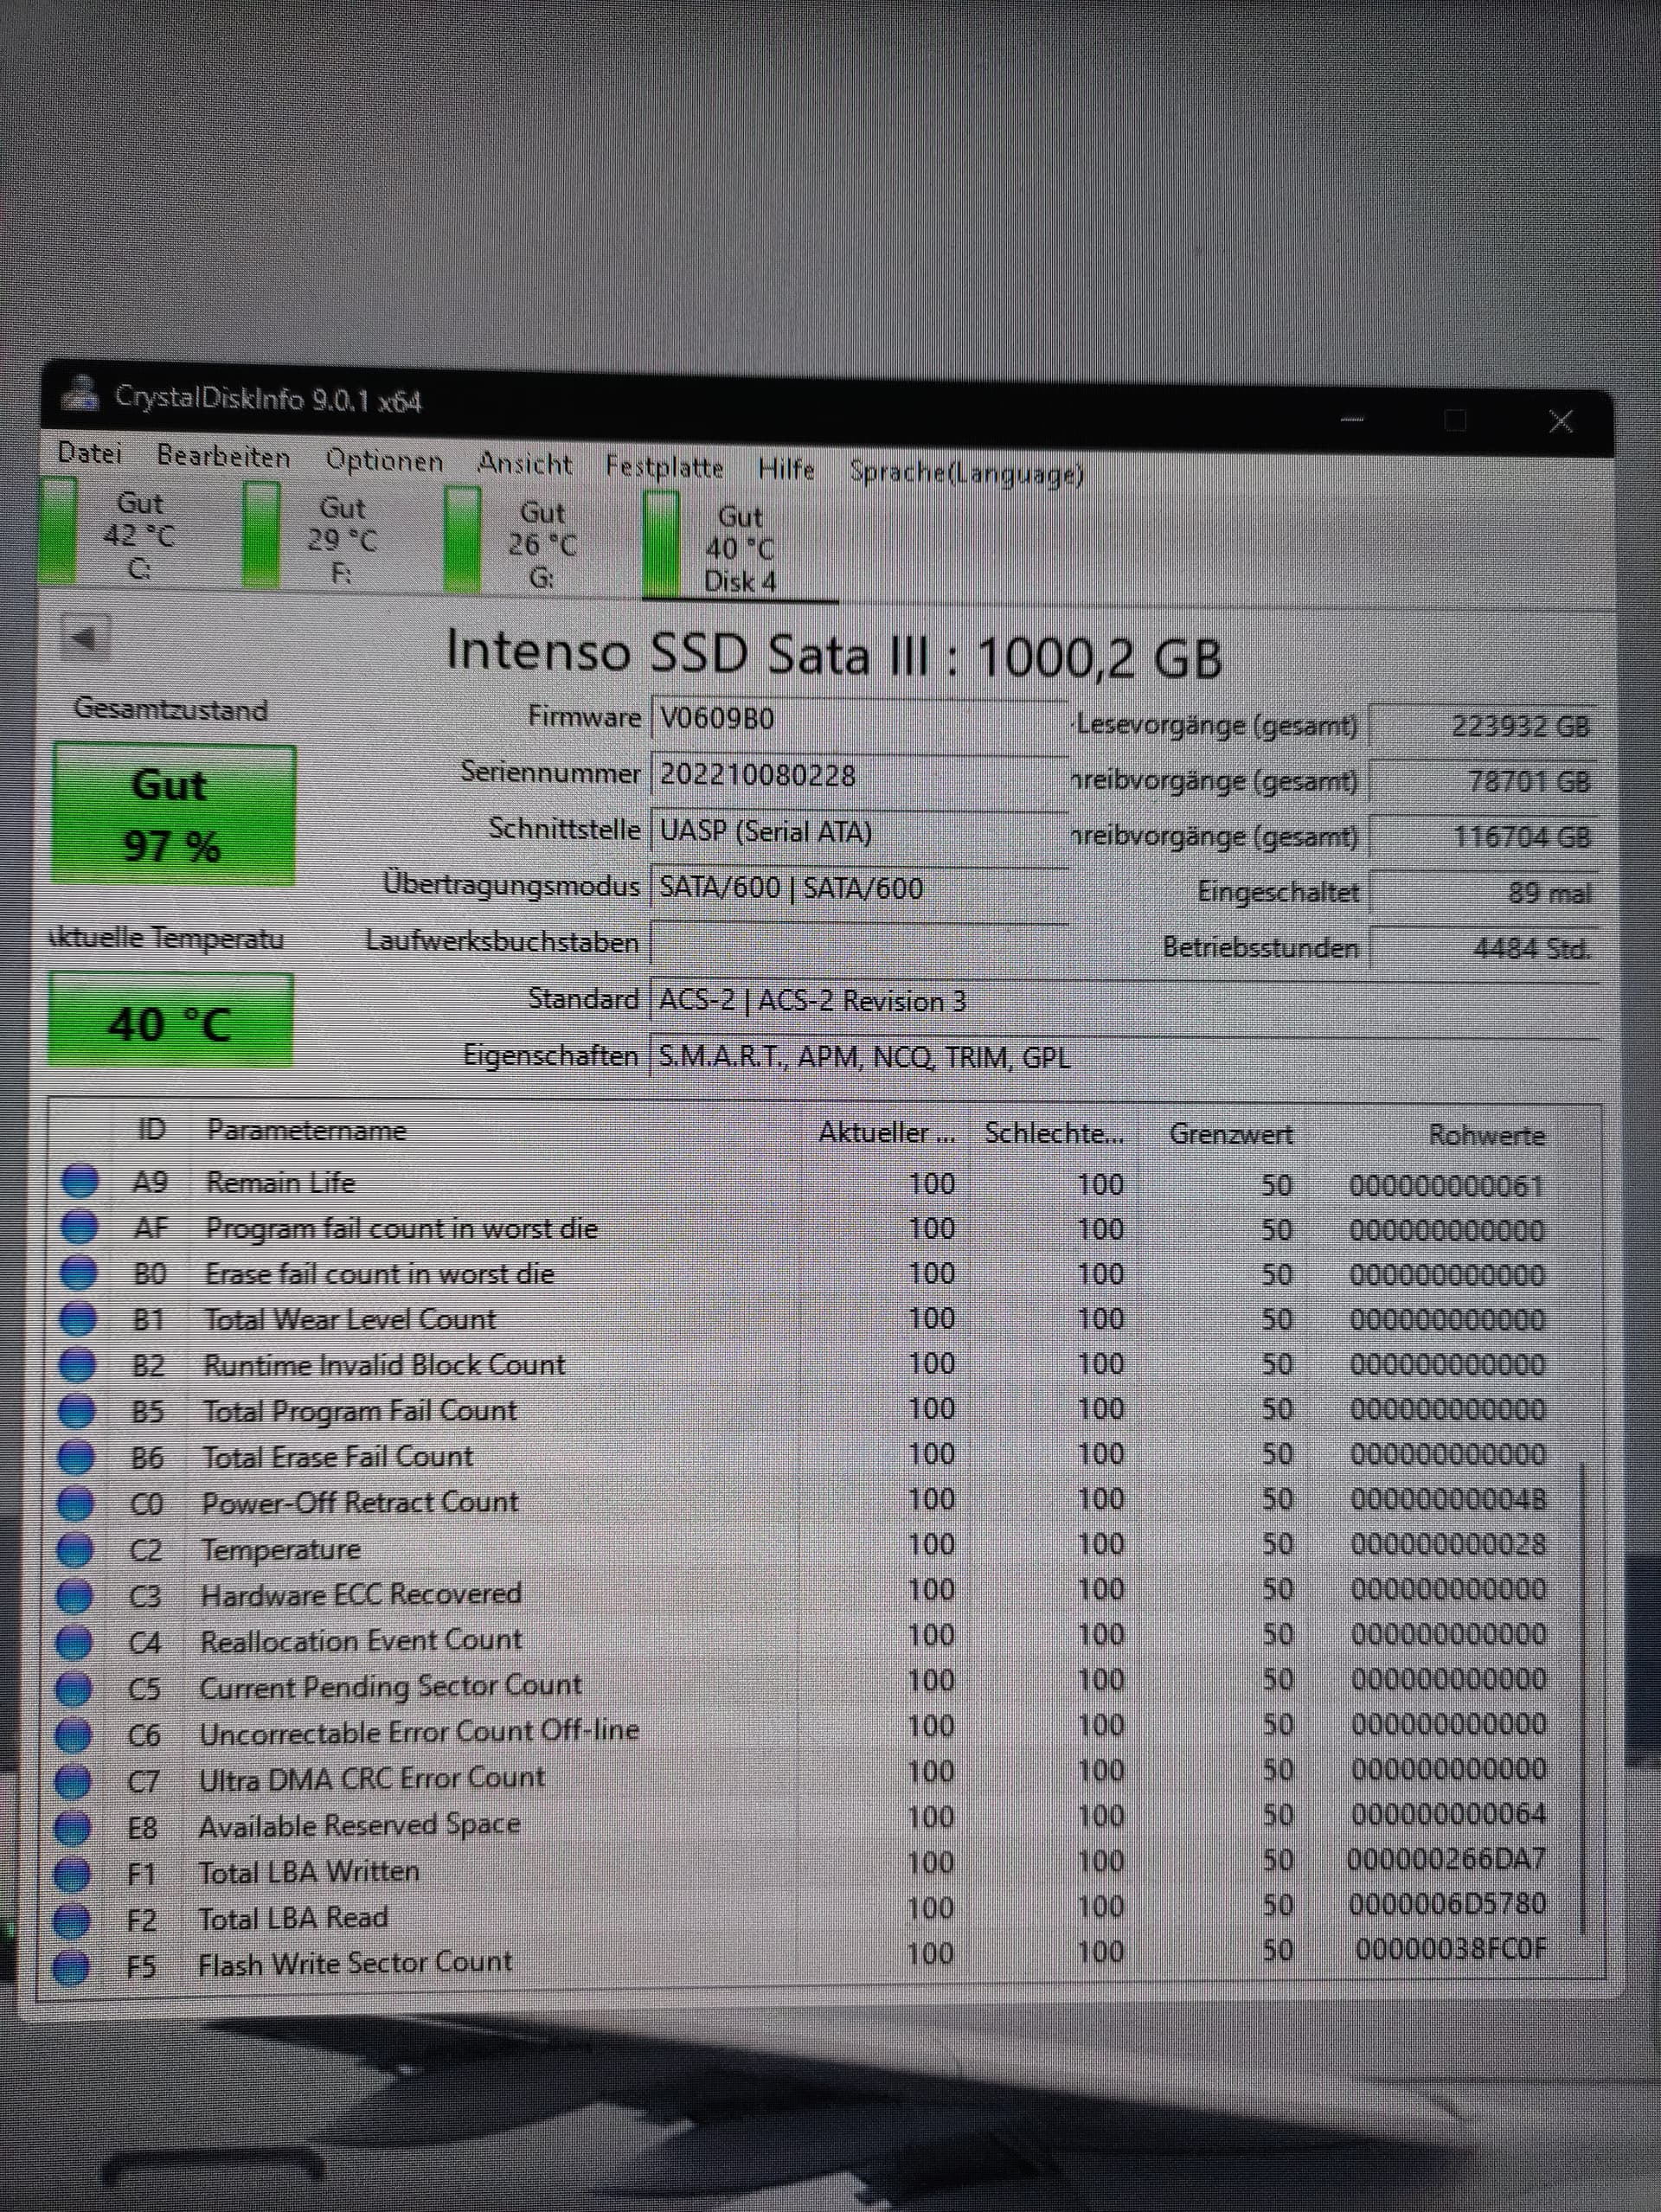Screen dimensions: 1661x2212
Task: Open the Bearbeiten menu
Action: point(223,457)
